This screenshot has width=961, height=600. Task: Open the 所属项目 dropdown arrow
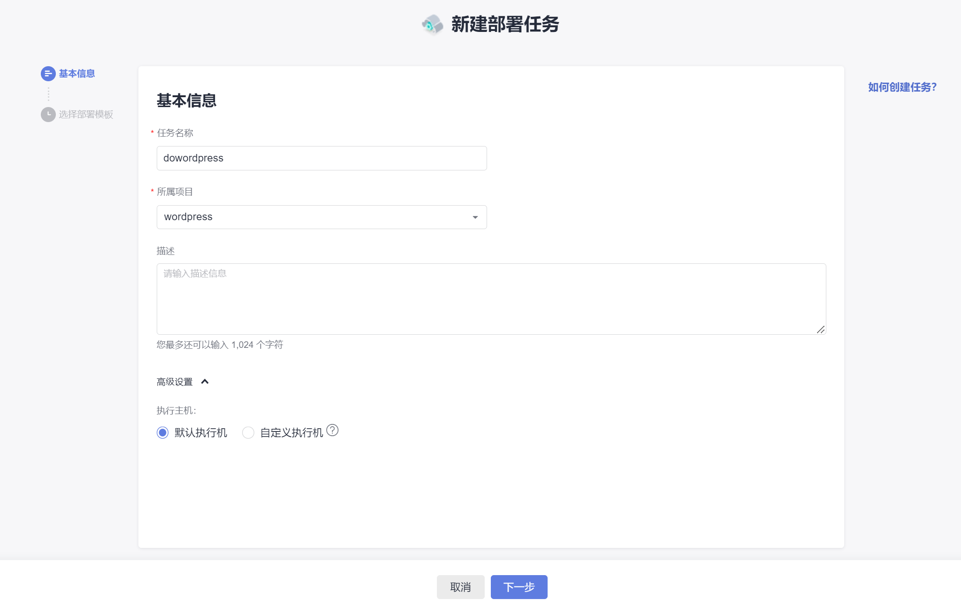(475, 217)
